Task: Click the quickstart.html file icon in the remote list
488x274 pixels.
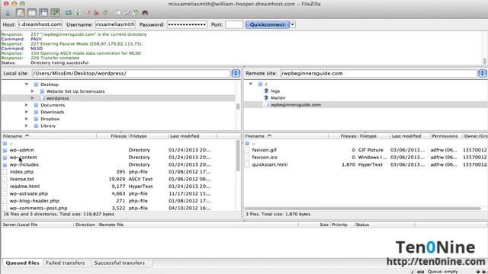Action: coord(247,164)
